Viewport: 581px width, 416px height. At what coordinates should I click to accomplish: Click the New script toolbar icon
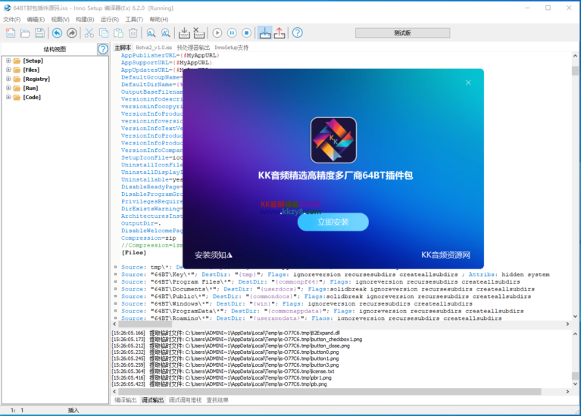pos(11,33)
